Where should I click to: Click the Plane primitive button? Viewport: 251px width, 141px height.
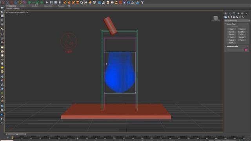tap(242, 40)
